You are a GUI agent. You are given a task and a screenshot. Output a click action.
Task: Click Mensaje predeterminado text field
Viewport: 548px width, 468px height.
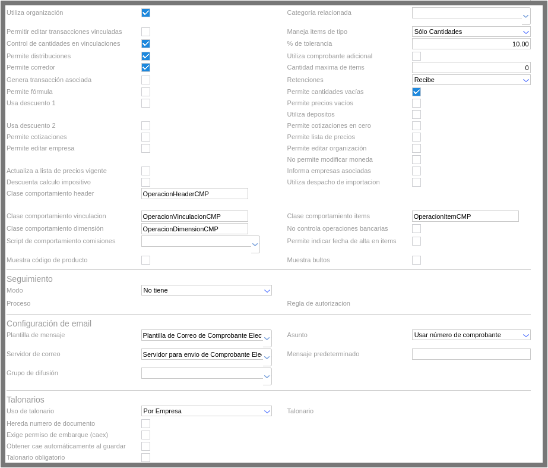(x=471, y=354)
